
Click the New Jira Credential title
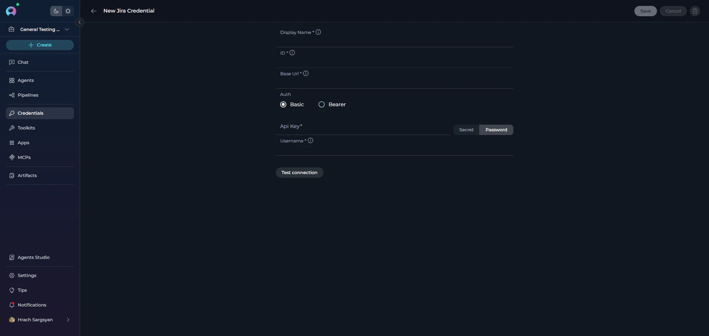point(129,11)
